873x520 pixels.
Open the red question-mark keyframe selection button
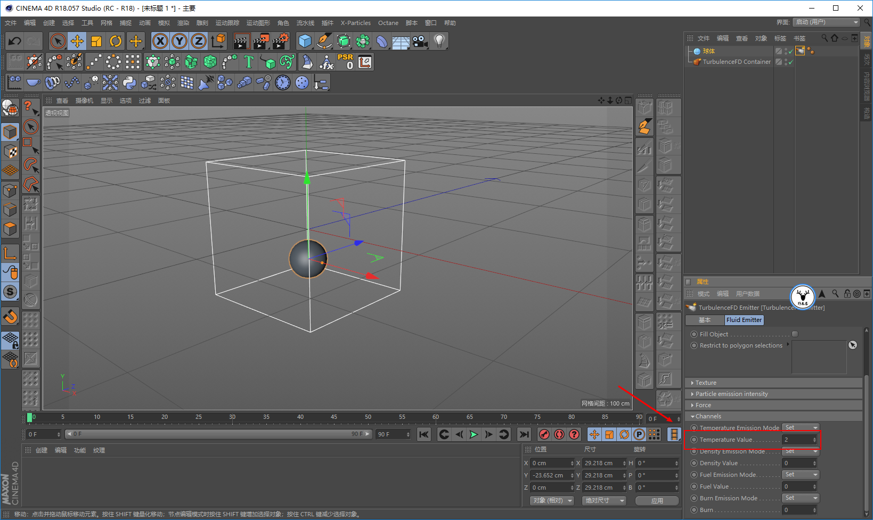pyautogui.click(x=574, y=434)
